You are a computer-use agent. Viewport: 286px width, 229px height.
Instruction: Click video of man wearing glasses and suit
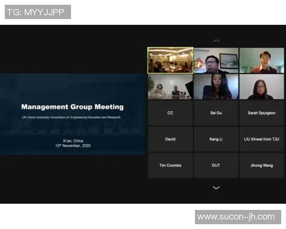215,60
